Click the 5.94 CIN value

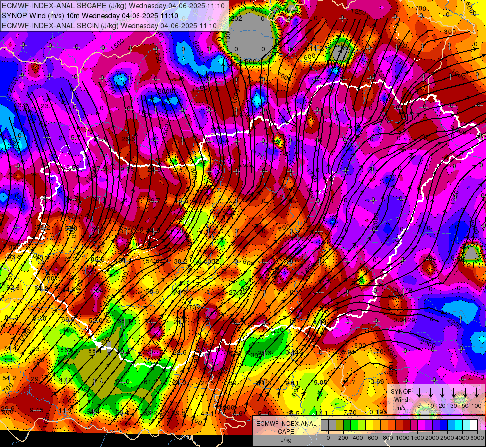(x=348, y=352)
